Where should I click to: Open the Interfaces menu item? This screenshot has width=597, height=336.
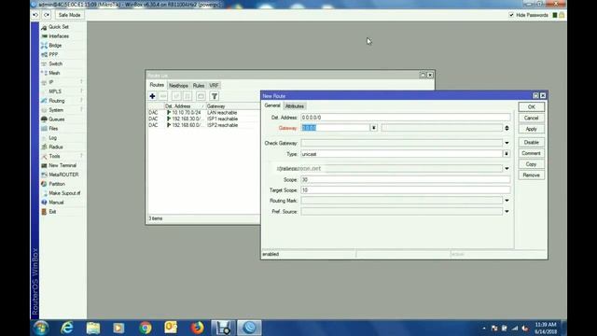click(x=59, y=36)
